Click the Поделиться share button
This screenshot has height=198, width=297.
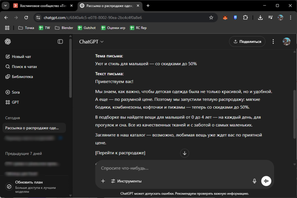pos(247,41)
